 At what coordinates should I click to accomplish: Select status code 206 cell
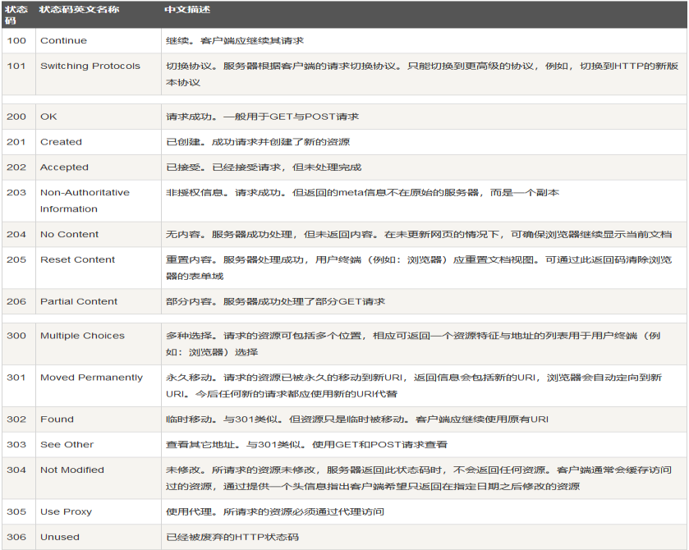(x=18, y=302)
